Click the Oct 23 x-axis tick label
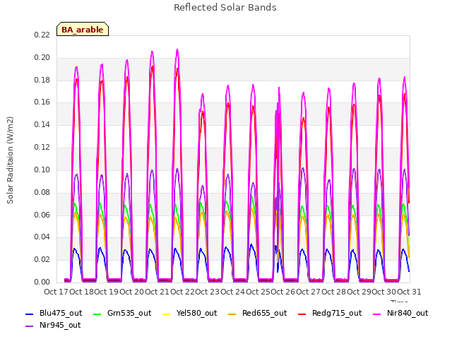The height and width of the screenshot is (339, 452). (208, 292)
